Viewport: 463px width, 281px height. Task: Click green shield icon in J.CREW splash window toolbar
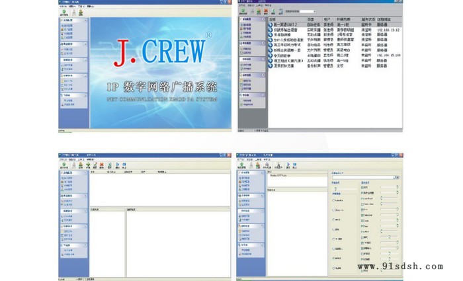(63, 12)
